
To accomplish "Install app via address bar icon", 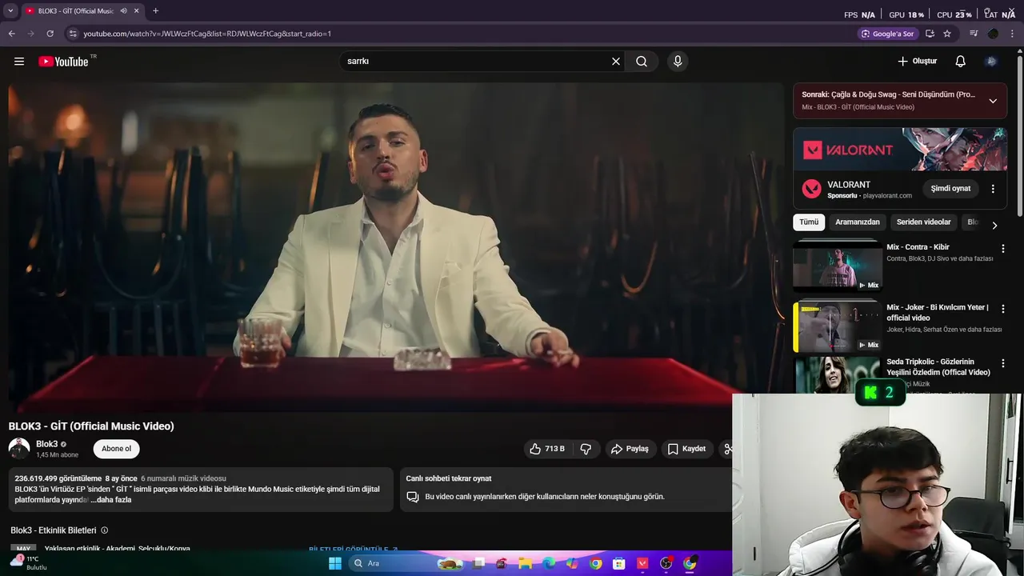I will [x=930, y=34].
